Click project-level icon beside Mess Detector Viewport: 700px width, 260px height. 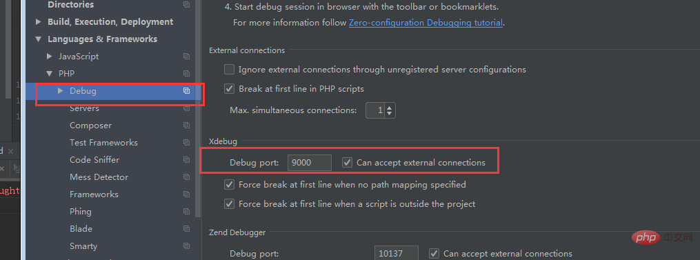(x=187, y=177)
